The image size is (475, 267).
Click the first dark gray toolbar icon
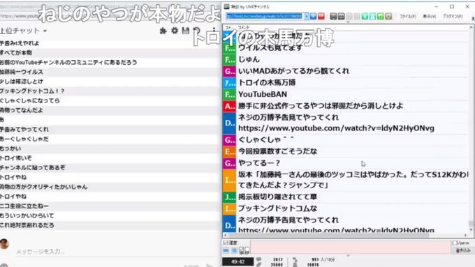[x=333, y=16]
